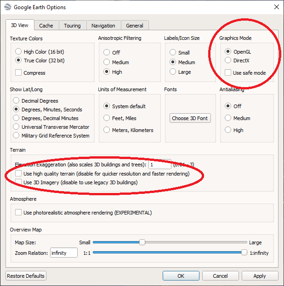Viewport: 284px width, 286px height.
Task: Turn Antialiasing Off
Action: click(228, 106)
